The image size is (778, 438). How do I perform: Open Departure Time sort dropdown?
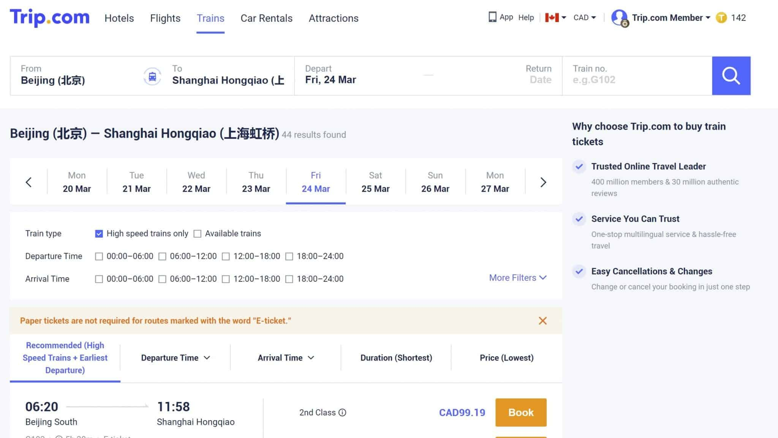tap(176, 358)
